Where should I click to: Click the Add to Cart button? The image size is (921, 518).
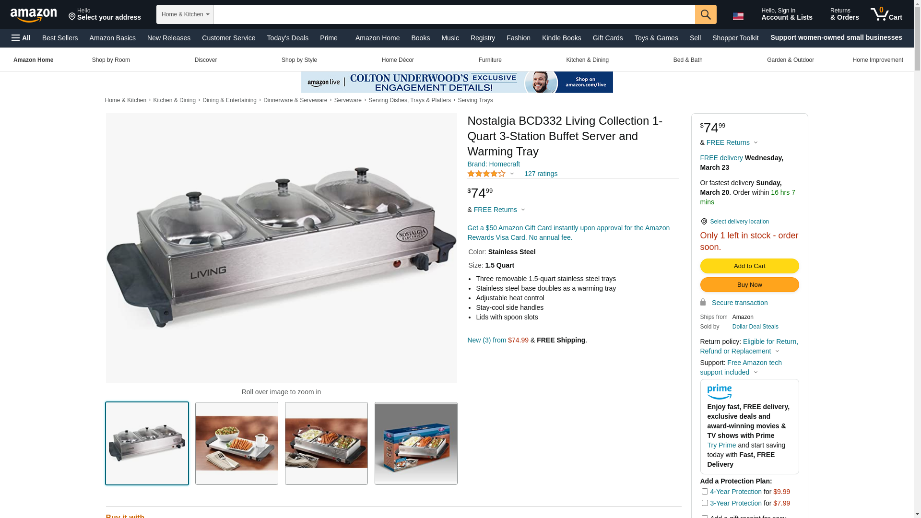point(749,266)
